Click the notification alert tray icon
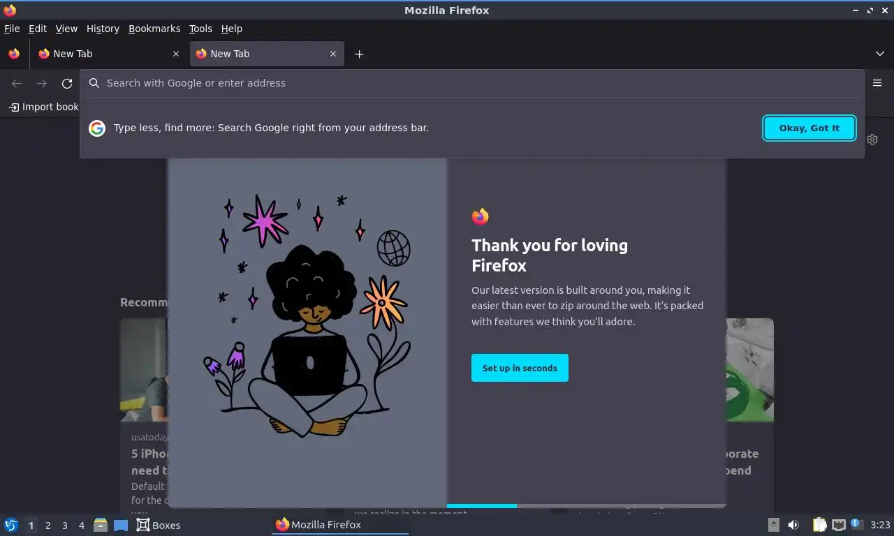Screen dimensions: 894x536 (856, 524)
